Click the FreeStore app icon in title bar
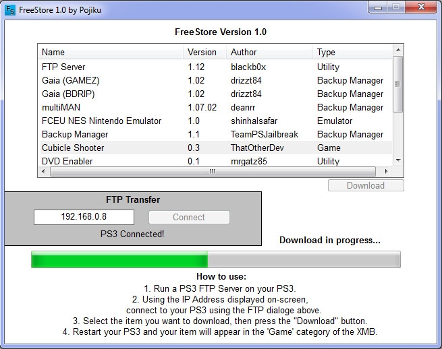This screenshot has height=349, width=442. tap(10, 10)
